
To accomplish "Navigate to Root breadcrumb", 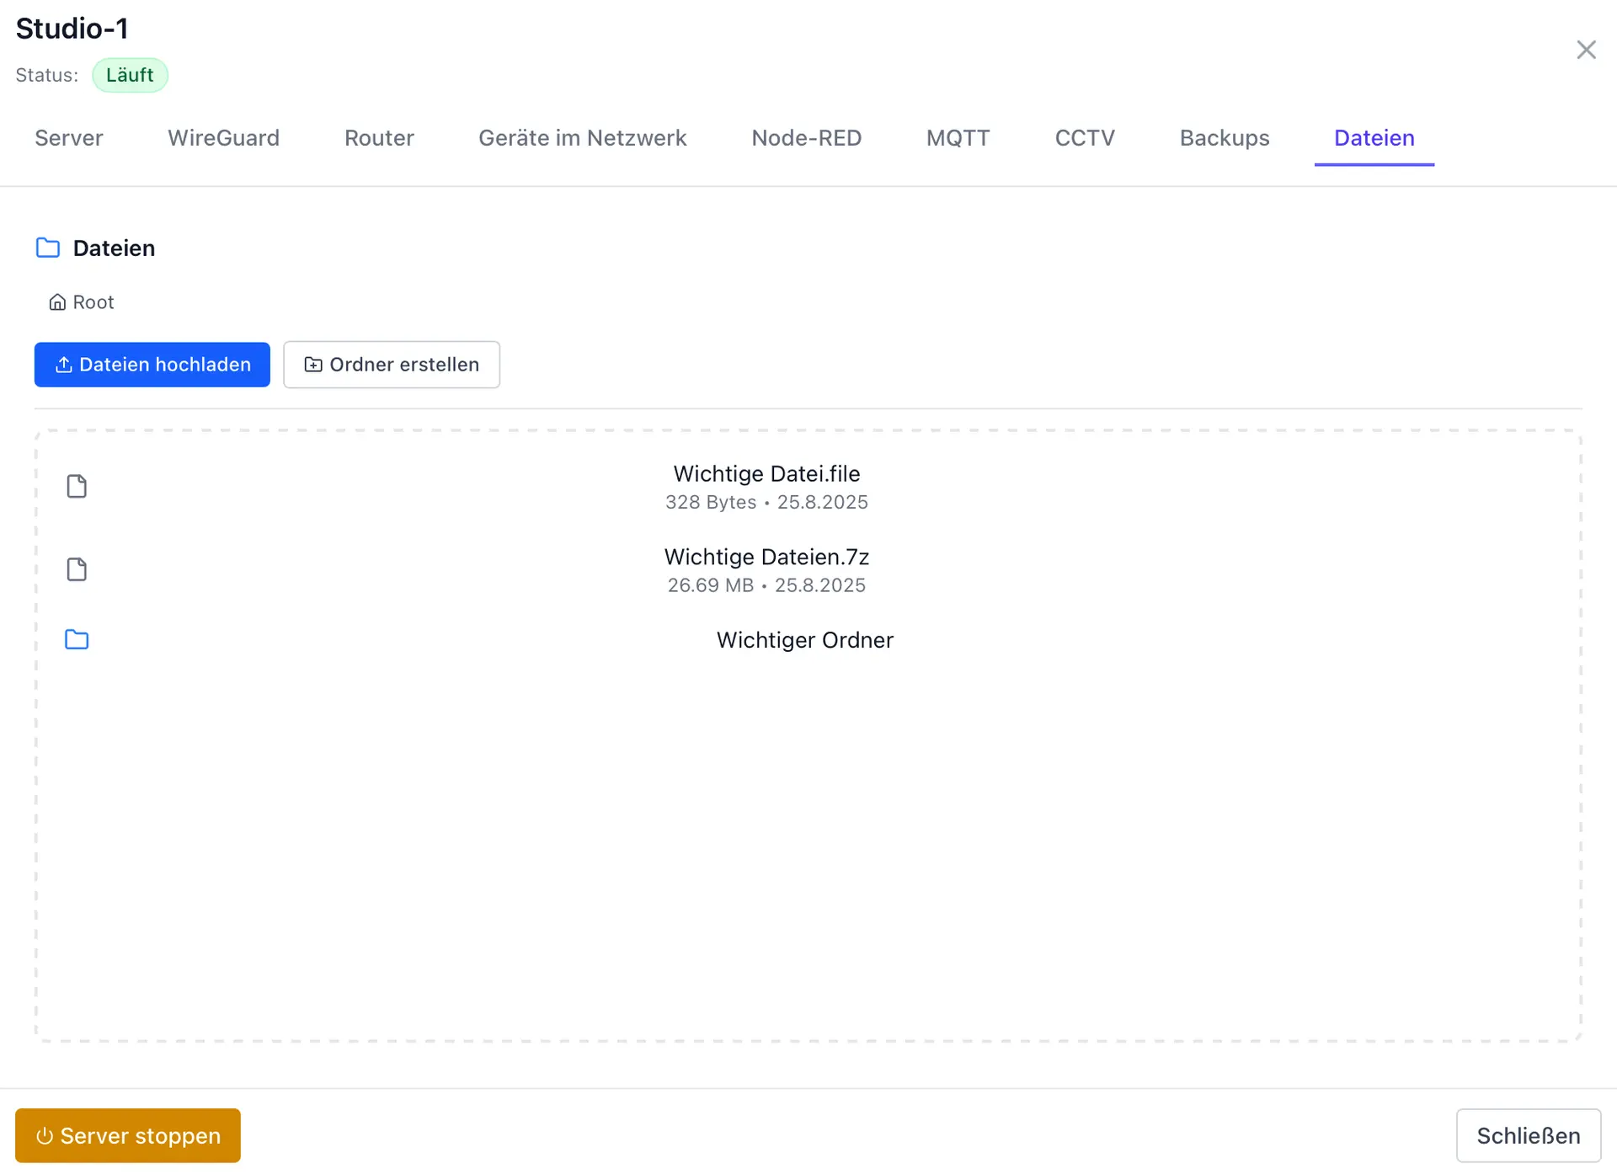I will click(93, 302).
